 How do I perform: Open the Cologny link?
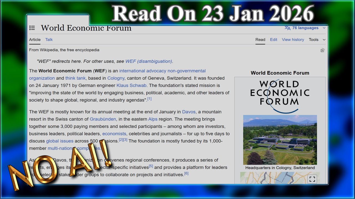116,78
